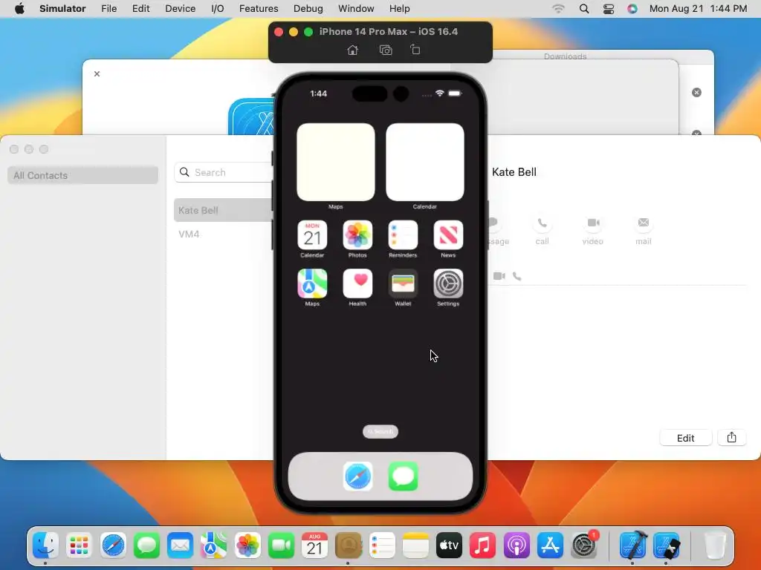Image resolution: width=761 pixels, height=570 pixels.
Task: Tap the Maps widget on iPhone
Action: [x=336, y=162]
